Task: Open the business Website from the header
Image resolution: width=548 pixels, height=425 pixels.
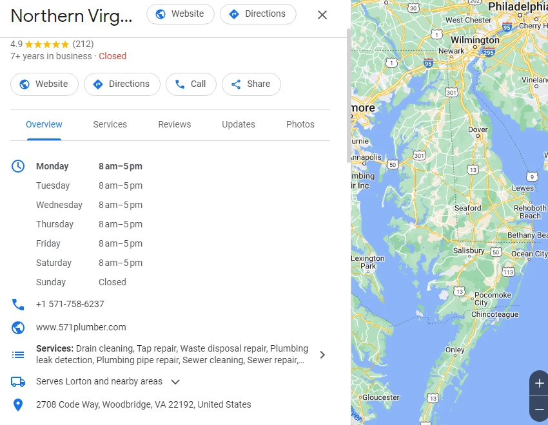Action: click(180, 14)
